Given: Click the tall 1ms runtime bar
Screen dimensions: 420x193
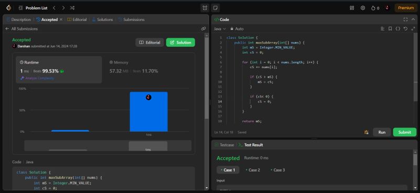Looking at the screenshot, I should (x=149, y=112).
